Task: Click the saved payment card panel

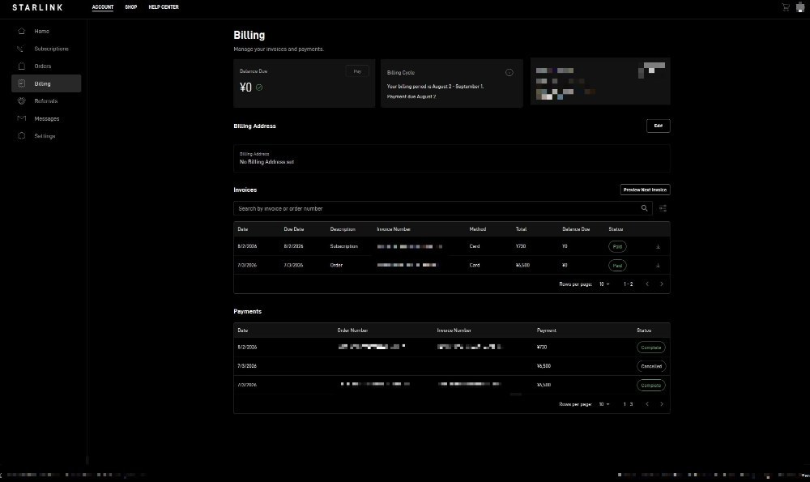Action: pyautogui.click(x=600, y=81)
